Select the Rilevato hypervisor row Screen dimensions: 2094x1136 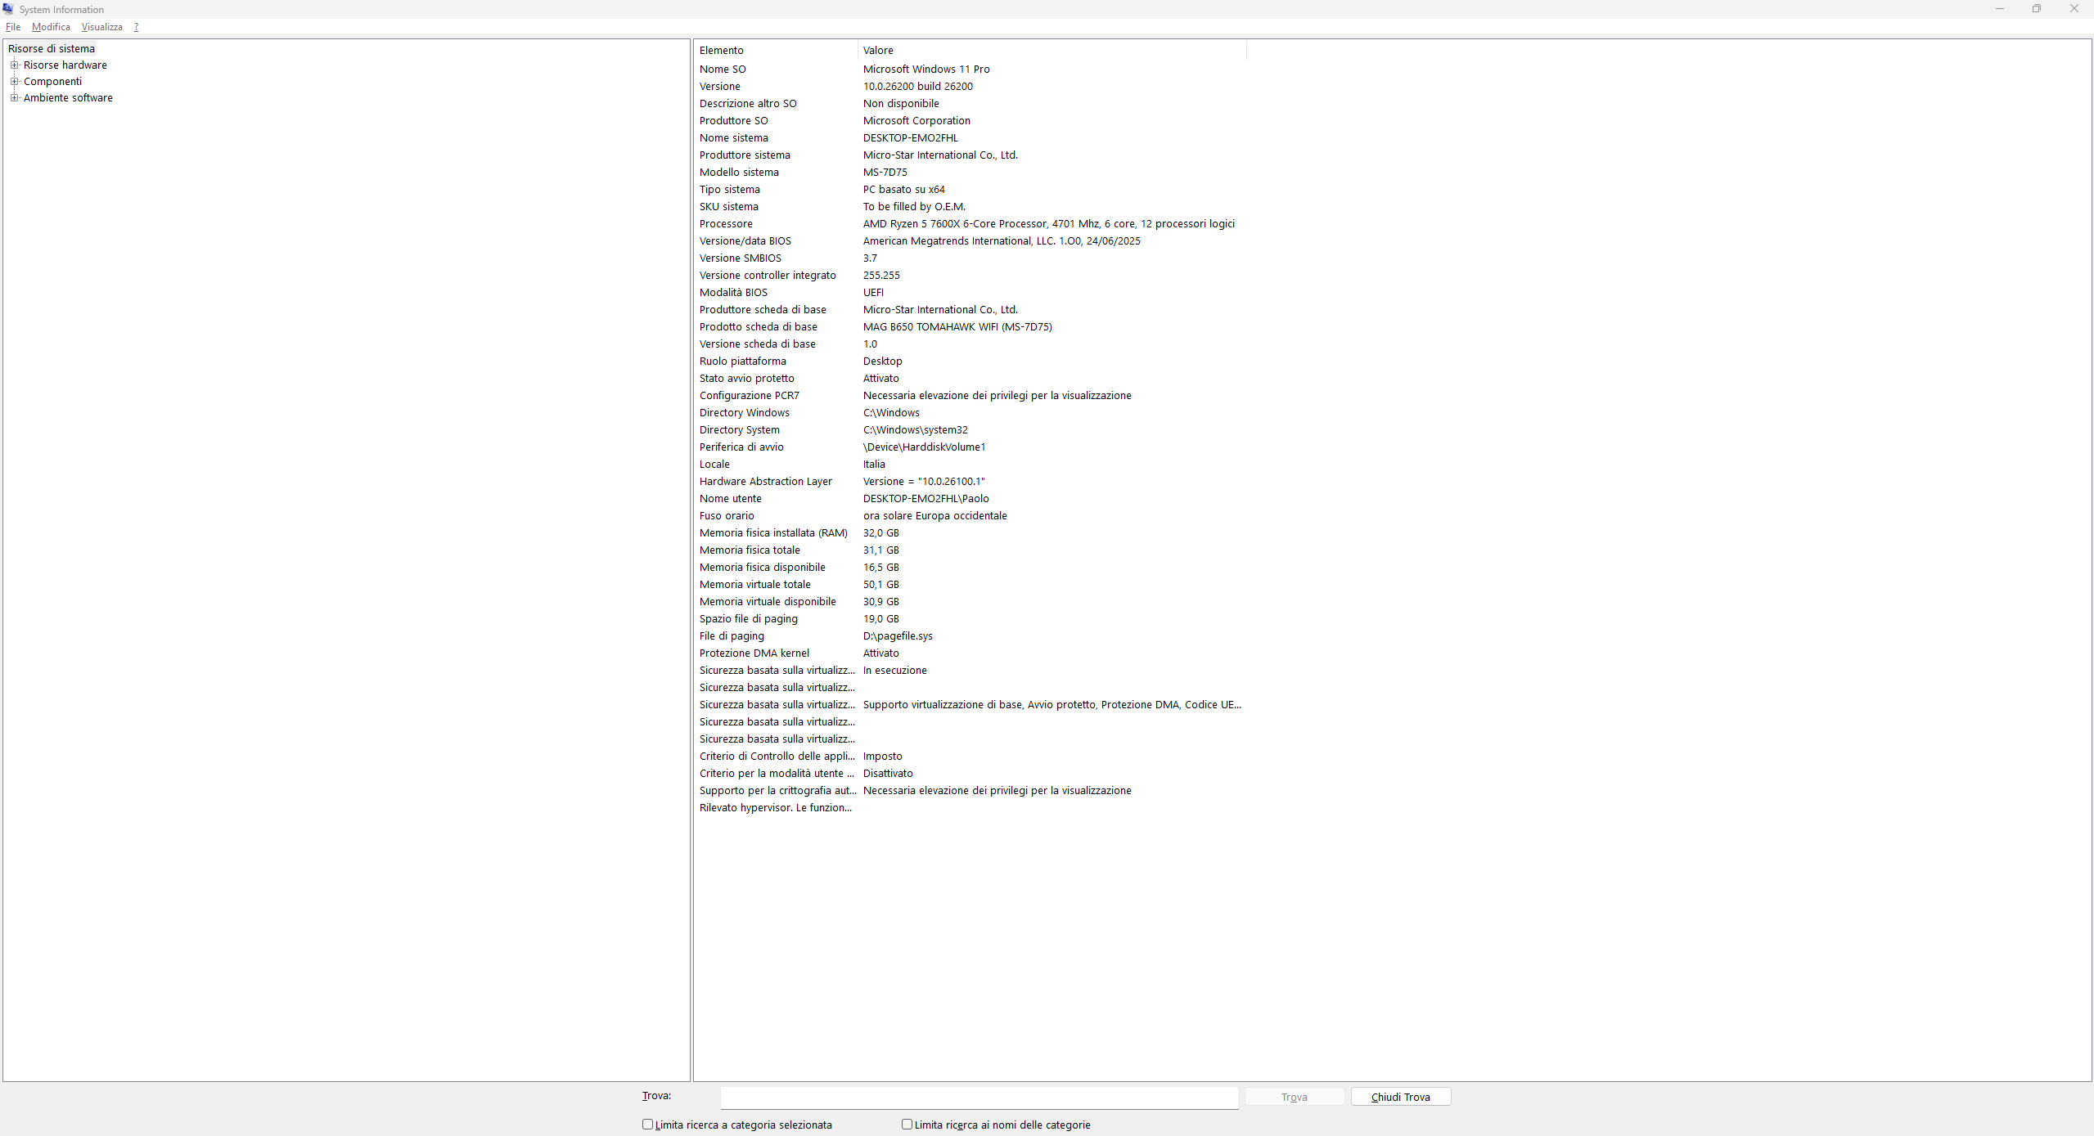tap(970, 808)
